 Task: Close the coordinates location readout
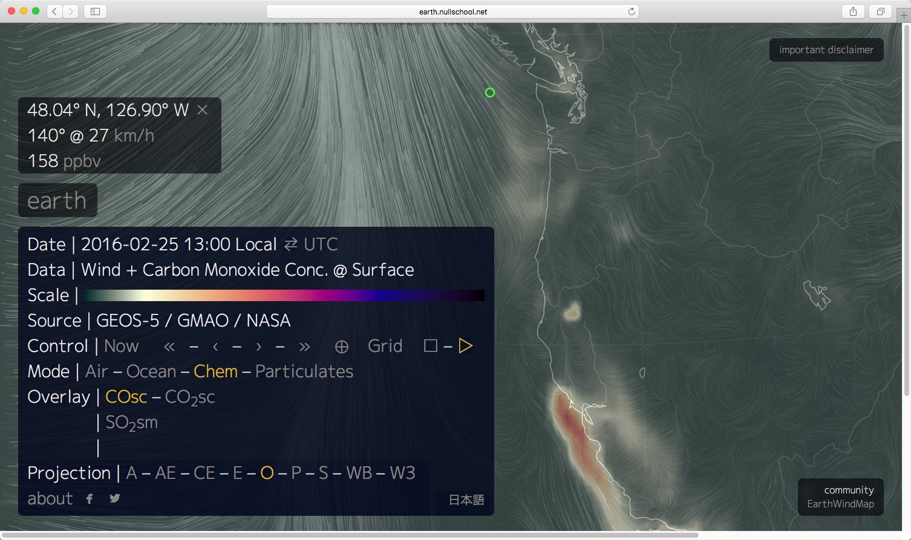203,110
